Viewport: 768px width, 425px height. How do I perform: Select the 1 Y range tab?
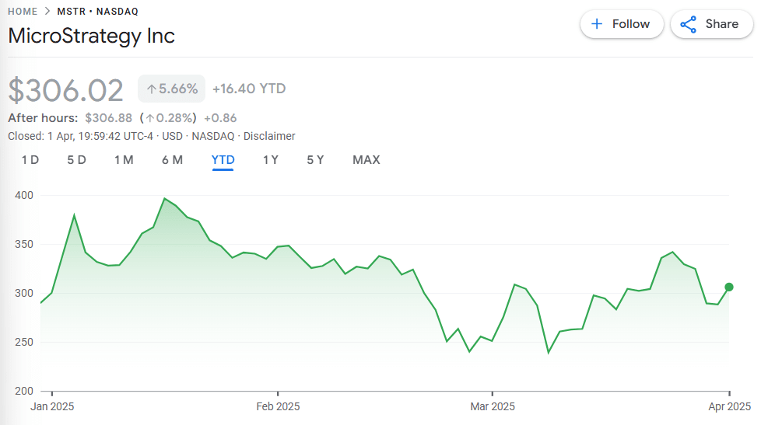270,160
